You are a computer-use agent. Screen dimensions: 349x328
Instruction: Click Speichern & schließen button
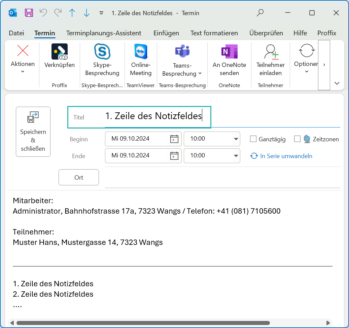[x=33, y=132]
